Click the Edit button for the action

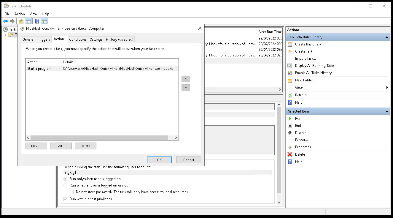(x=61, y=146)
